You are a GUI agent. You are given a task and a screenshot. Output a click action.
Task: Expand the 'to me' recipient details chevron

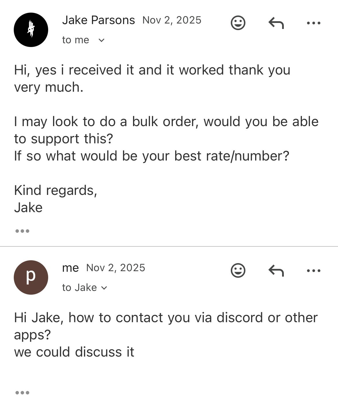pyautogui.click(x=101, y=40)
